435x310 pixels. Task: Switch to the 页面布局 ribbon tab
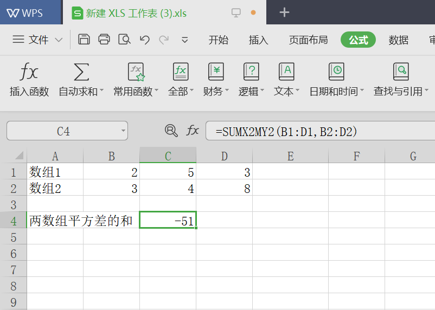[x=308, y=40]
